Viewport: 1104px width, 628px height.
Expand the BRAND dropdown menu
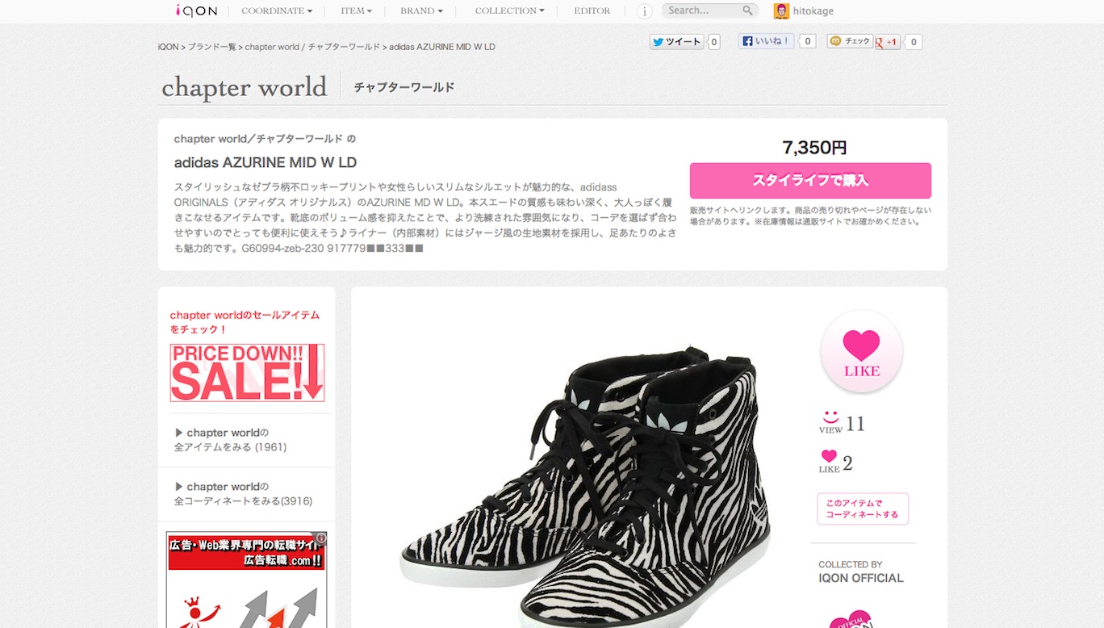click(x=421, y=10)
